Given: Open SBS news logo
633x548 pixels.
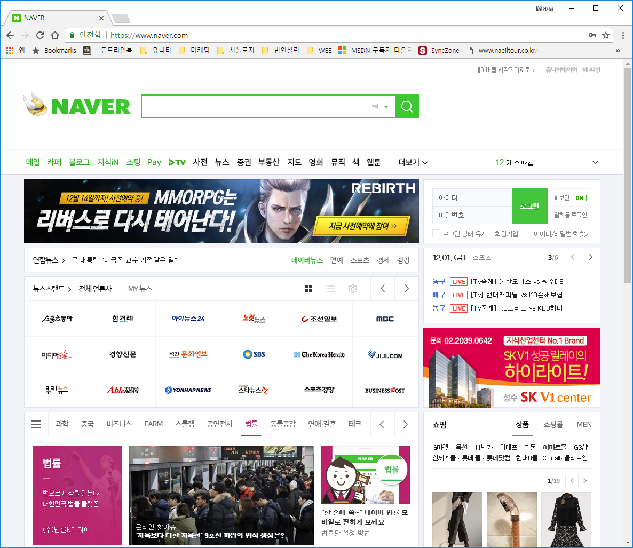Looking at the screenshot, I should click(x=254, y=354).
